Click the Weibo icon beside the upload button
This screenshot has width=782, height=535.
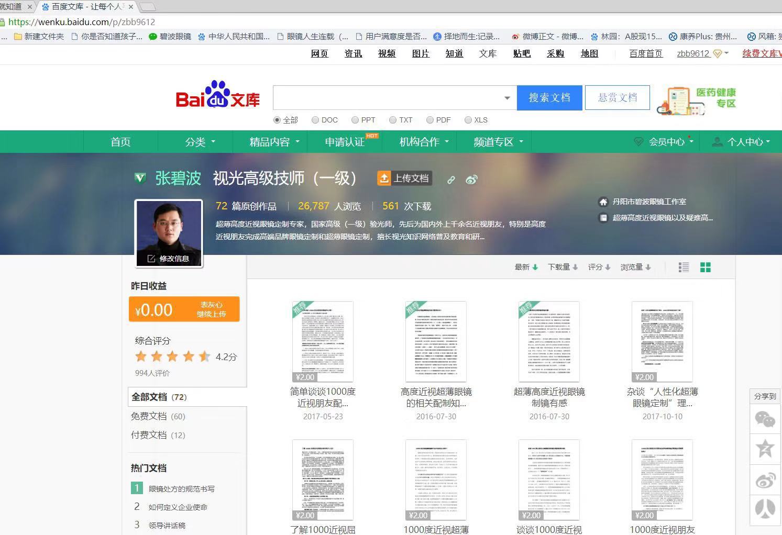pos(471,180)
